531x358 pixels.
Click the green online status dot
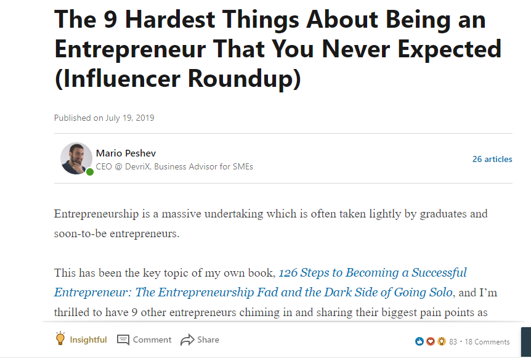tap(90, 172)
